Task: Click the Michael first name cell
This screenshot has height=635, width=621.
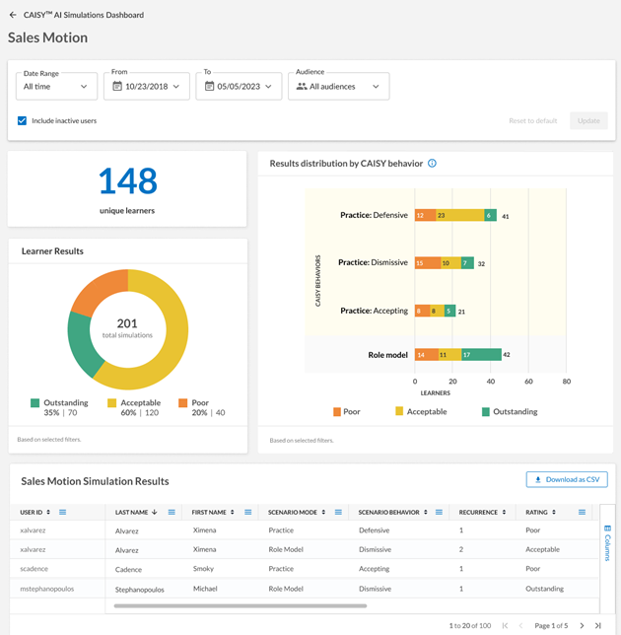Action: tap(205, 589)
